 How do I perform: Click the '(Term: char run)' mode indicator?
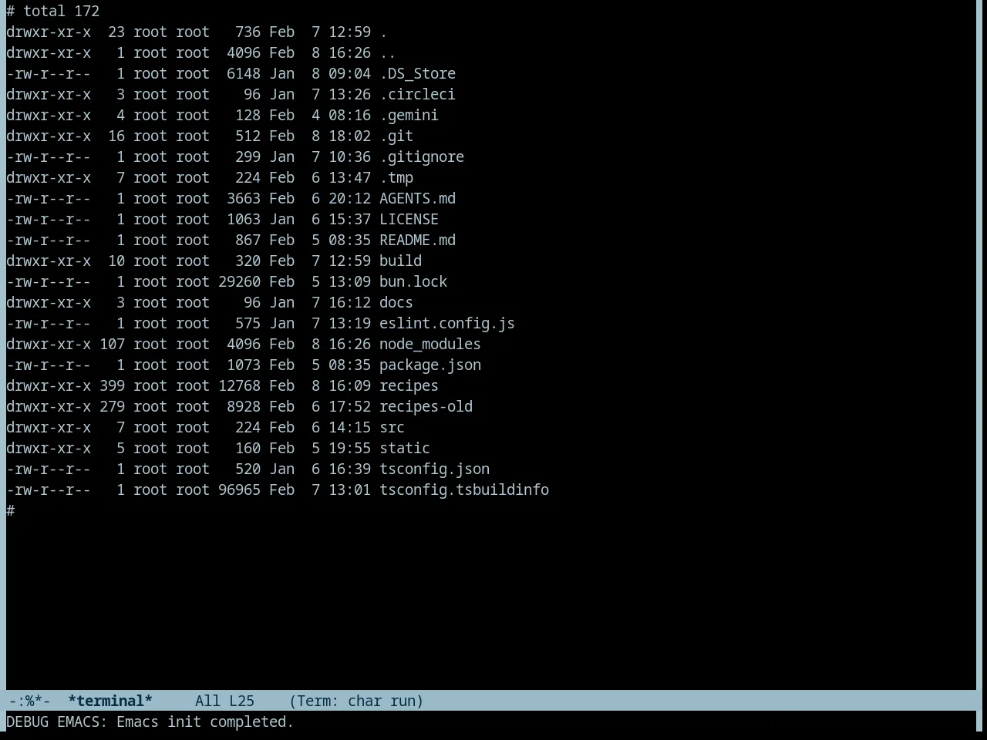point(356,701)
